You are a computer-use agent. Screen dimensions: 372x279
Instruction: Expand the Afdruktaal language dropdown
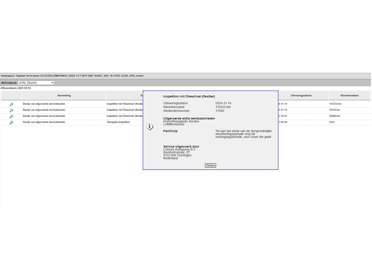coord(36,83)
